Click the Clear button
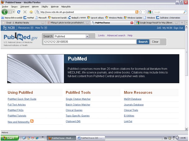The height and width of the screenshot is (141, 189). tap(155, 42)
